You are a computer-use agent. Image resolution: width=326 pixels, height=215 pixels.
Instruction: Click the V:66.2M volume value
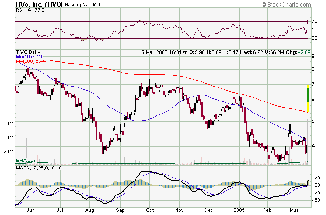[x=274, y=52]
